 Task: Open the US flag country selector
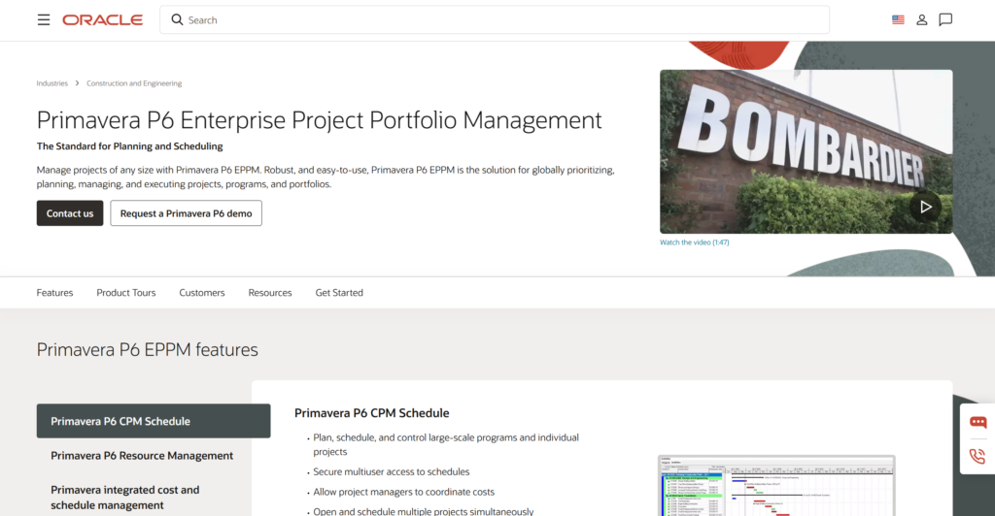point(898,19)
